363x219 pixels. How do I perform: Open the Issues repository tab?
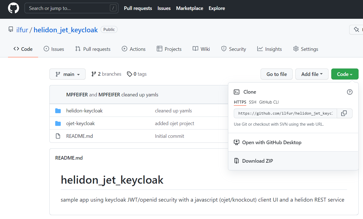coord(54,49)
